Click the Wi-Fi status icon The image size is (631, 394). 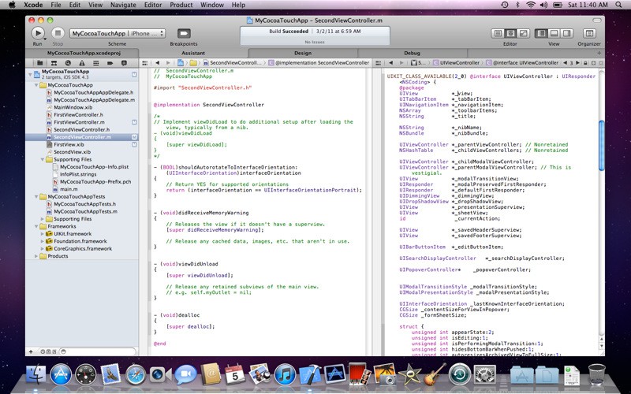pyautogui.click(x=531, y=5)
